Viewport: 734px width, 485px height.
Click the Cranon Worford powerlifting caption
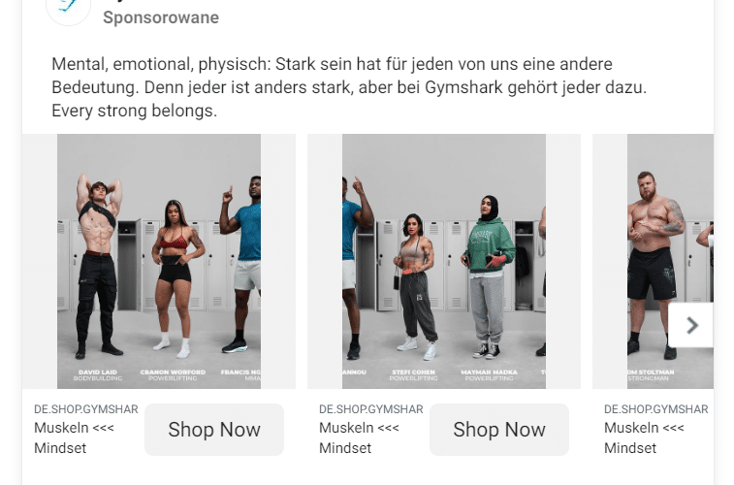pyautogui.click(x=173, y=375)
